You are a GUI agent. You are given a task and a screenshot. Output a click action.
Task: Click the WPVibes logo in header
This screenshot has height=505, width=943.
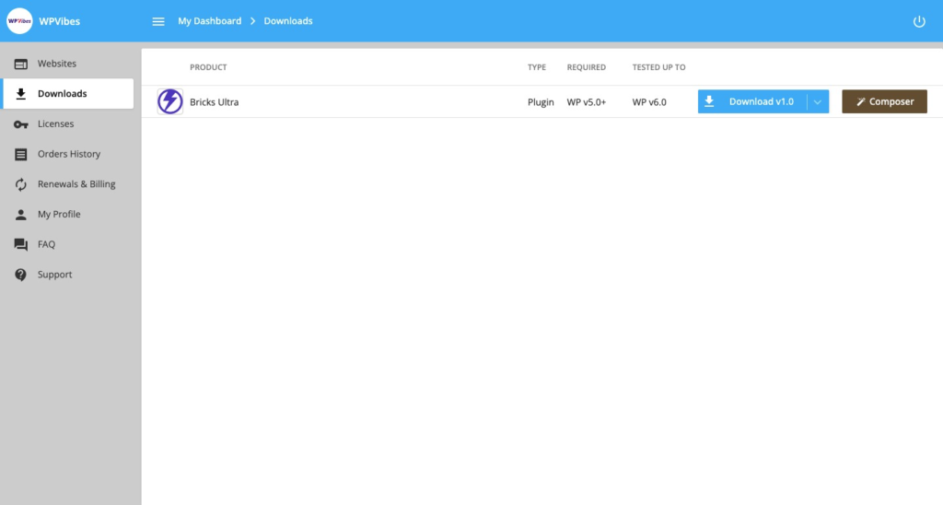(x=19, y=21)
